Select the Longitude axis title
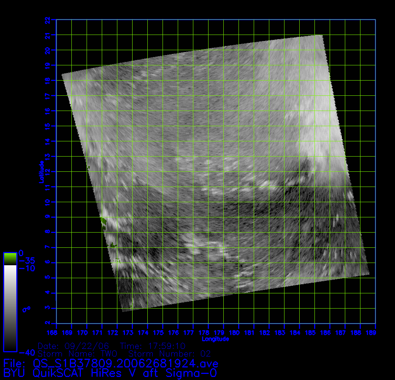Image resolution: width=395 pixels, height=380 pixels. (215, 339)
